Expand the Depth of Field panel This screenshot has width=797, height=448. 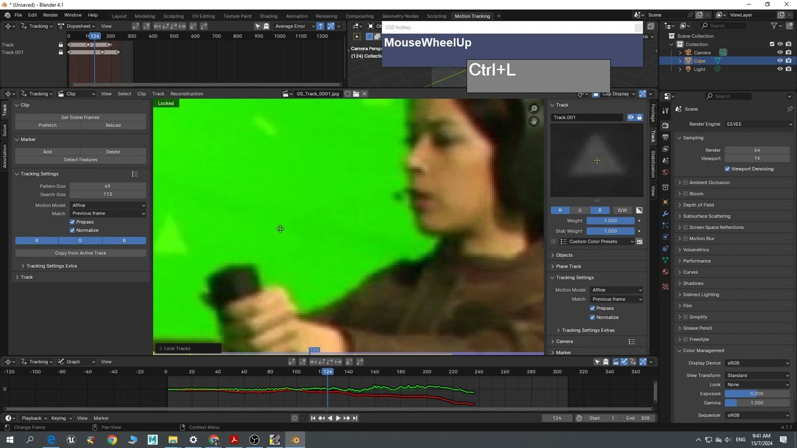[x=698, y=205]
